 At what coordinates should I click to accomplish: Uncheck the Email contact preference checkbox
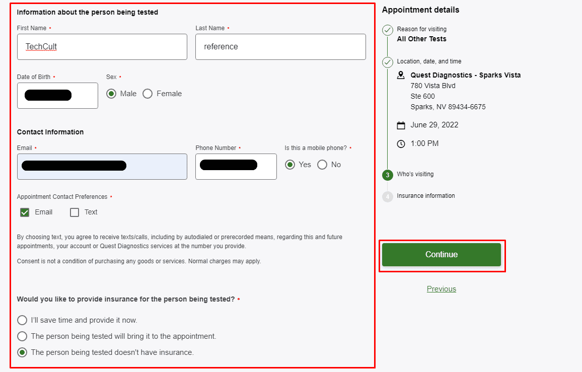click(25, 212)
